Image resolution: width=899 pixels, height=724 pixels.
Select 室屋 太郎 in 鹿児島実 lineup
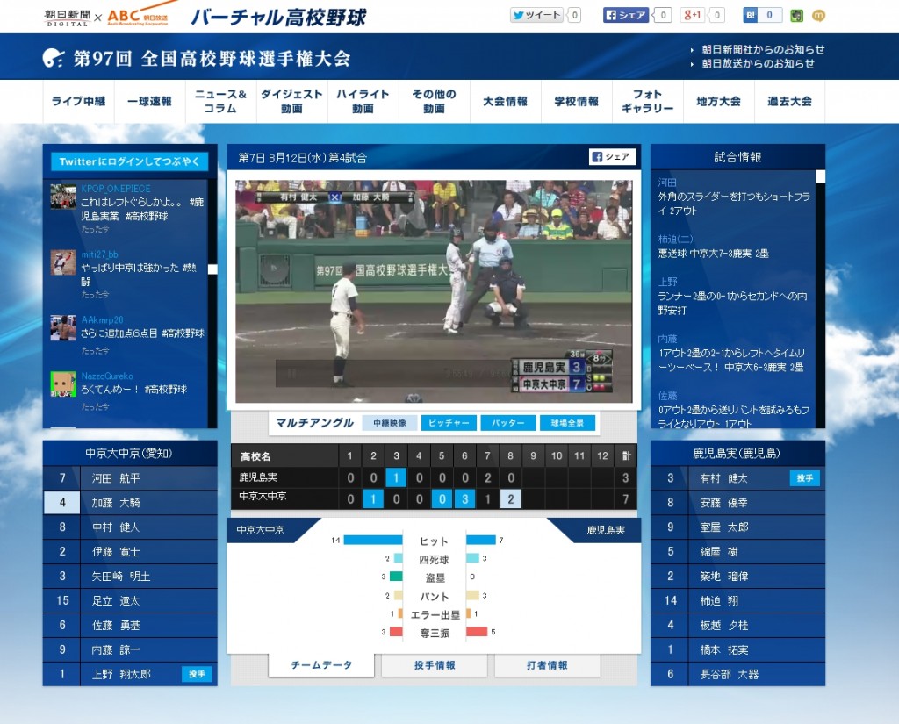click(737, 527)
